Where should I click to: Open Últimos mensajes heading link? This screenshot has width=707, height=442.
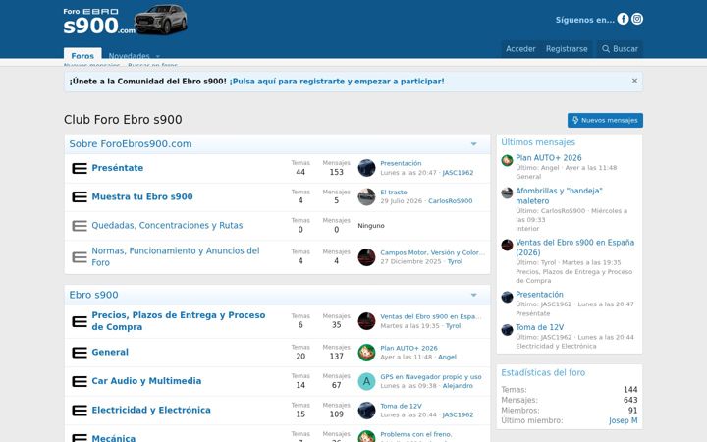(538, 142)
